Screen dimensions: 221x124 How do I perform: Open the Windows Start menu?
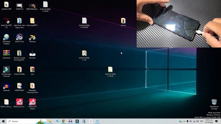3,121
